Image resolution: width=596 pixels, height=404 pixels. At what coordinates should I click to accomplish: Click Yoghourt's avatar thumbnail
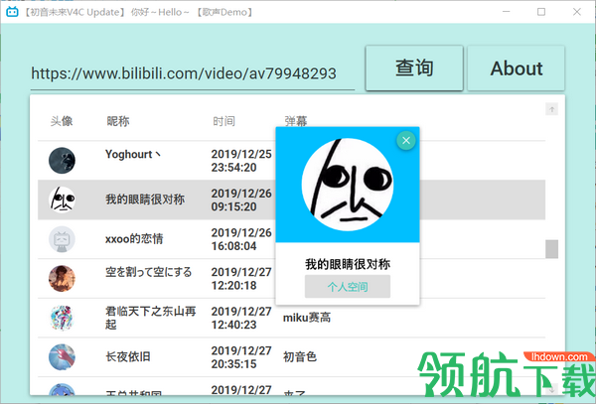pos(62,160)
